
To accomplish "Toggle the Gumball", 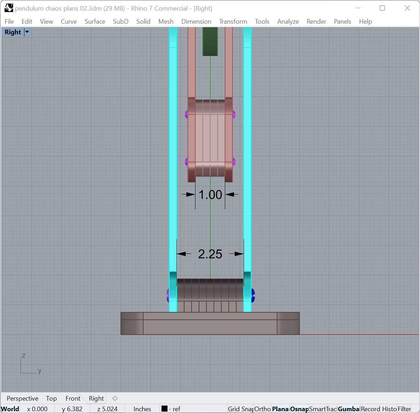I will [348, 409].
